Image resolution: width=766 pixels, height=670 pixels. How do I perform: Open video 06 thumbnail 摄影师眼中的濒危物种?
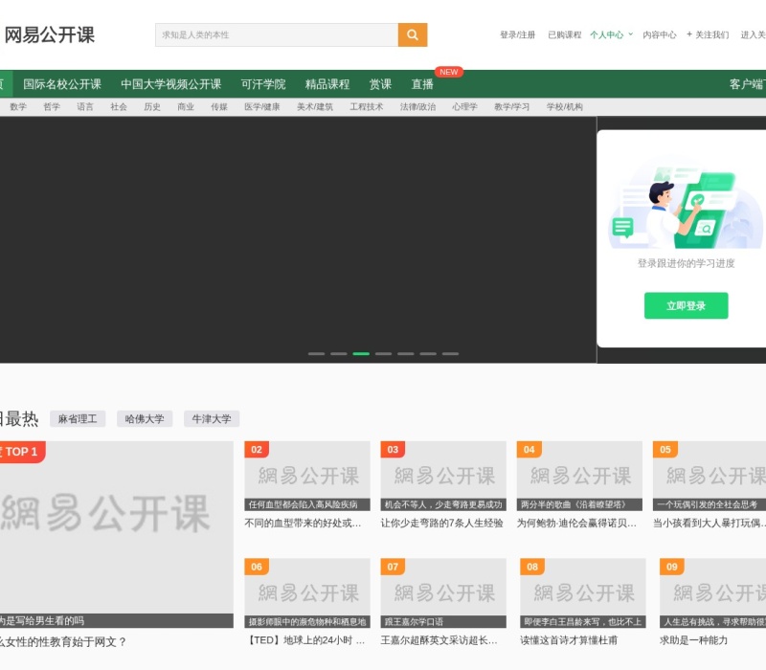point(307,593)
